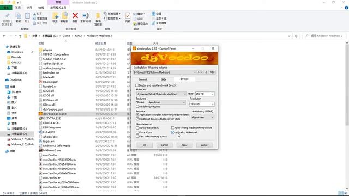Click the New folder icon in ribbon
The width and height of the screenshot is (349, 196).
click(98, 16)
